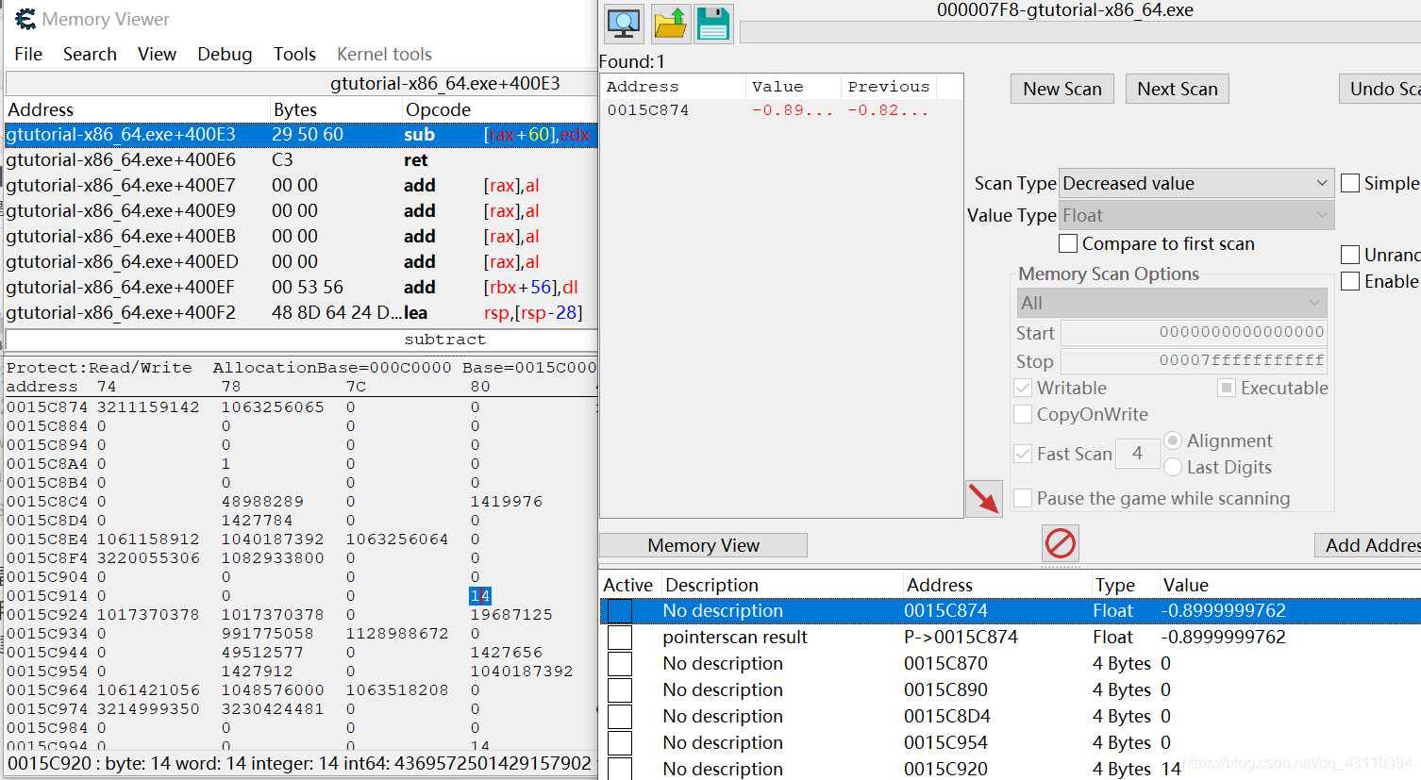This screenshot has height=780, width=1421.
Task: Select add [rbx+56],dl instruction row
Action: 301,287
